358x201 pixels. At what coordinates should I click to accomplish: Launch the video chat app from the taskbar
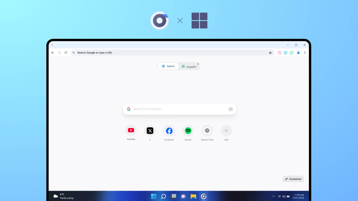183,196
